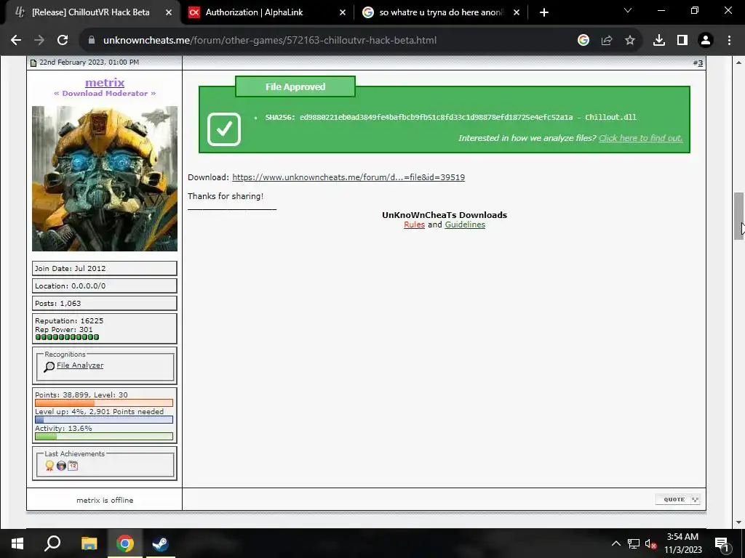Bookmark this page with the star

[630, 41]
